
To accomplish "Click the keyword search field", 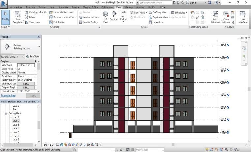I will click(155, 3).
